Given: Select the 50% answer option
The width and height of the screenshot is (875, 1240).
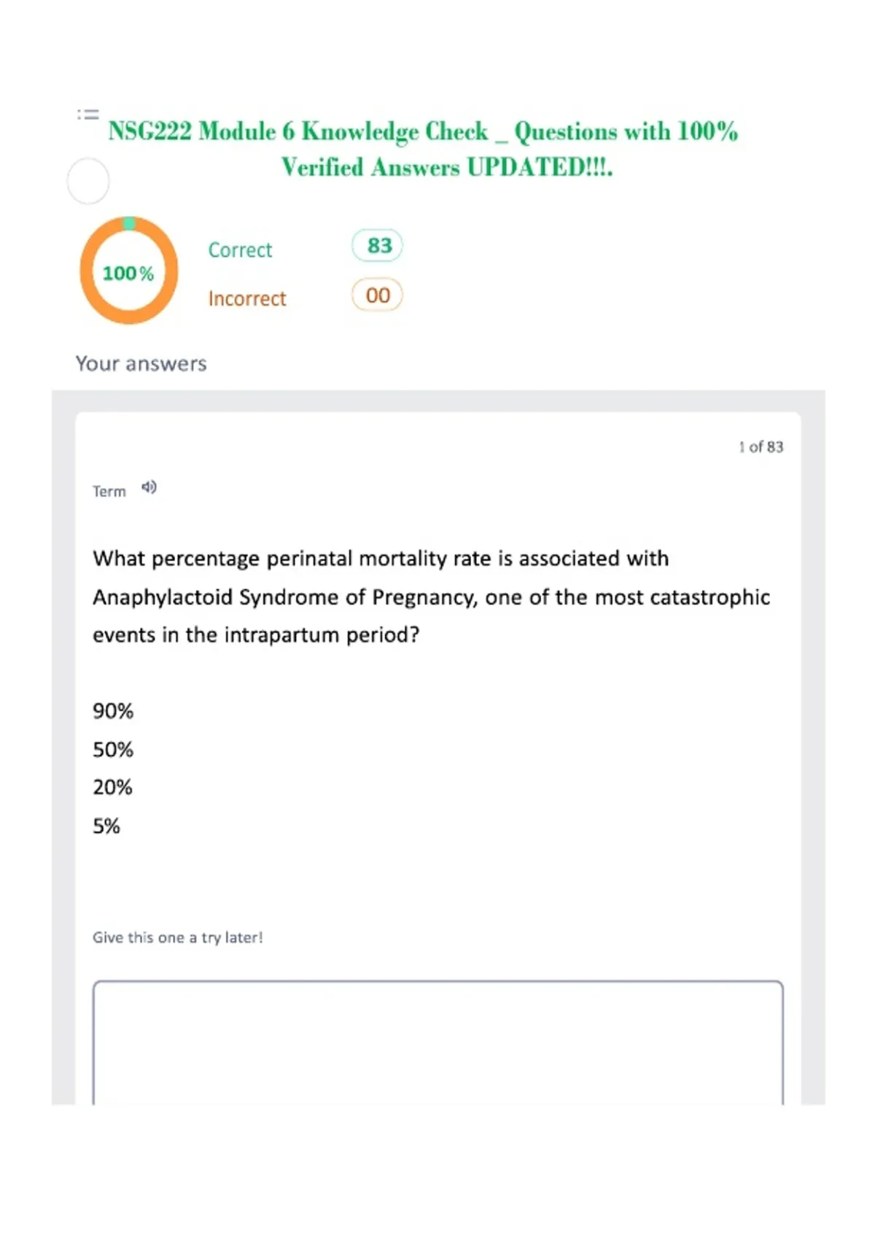Looking at the screenshot, I should point(113,750).
